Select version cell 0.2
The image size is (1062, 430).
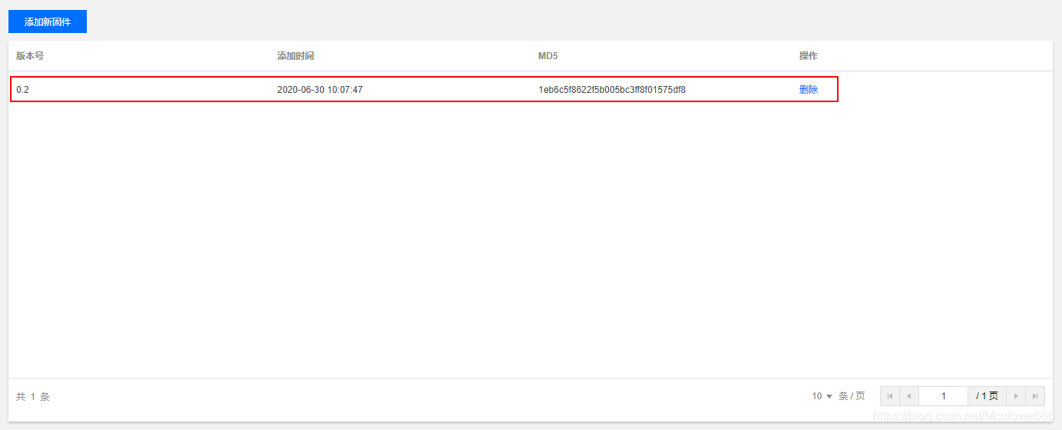tap(22, 90)
